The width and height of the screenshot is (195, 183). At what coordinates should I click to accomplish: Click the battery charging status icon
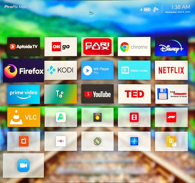[145, 10]
